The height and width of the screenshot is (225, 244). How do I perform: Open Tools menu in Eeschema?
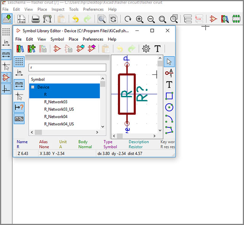74,9
